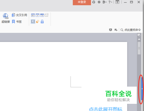
Task: Click the grayed form field options icon
Action: click(46, 15)
